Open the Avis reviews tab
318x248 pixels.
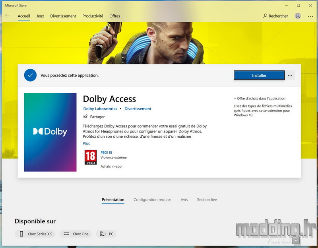pyautogui.click(x=184, y=200)
